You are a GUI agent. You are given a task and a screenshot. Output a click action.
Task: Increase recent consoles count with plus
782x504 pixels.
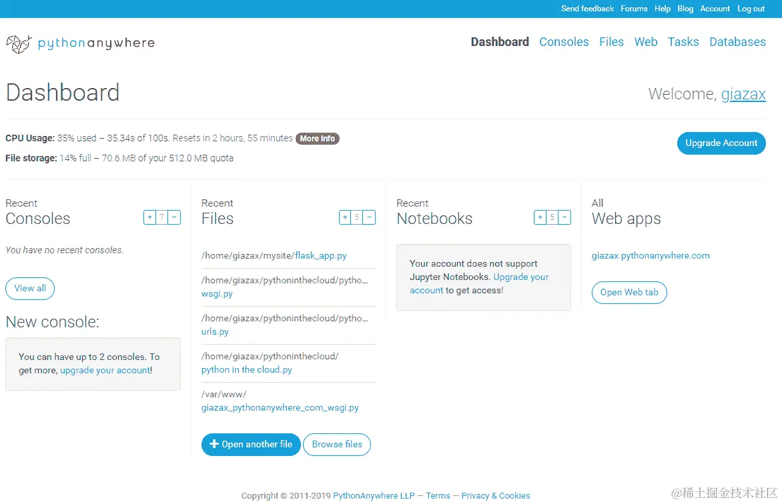(149, 217)
